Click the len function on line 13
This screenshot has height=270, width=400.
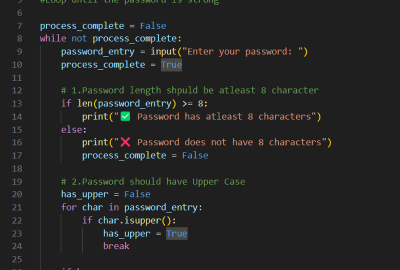[82, 103]
